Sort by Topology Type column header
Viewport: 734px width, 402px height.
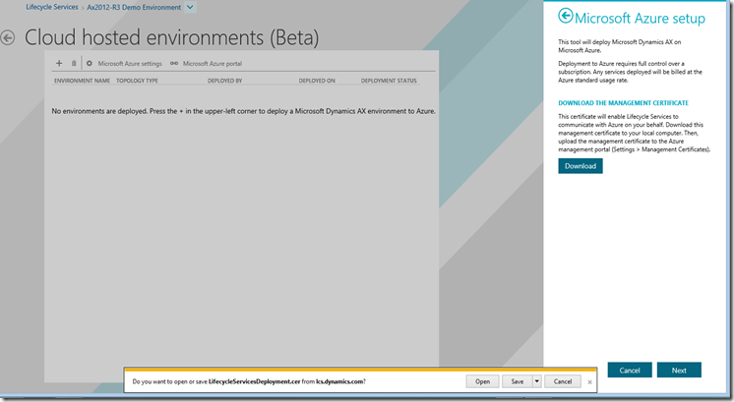click(x=137, y=81)
